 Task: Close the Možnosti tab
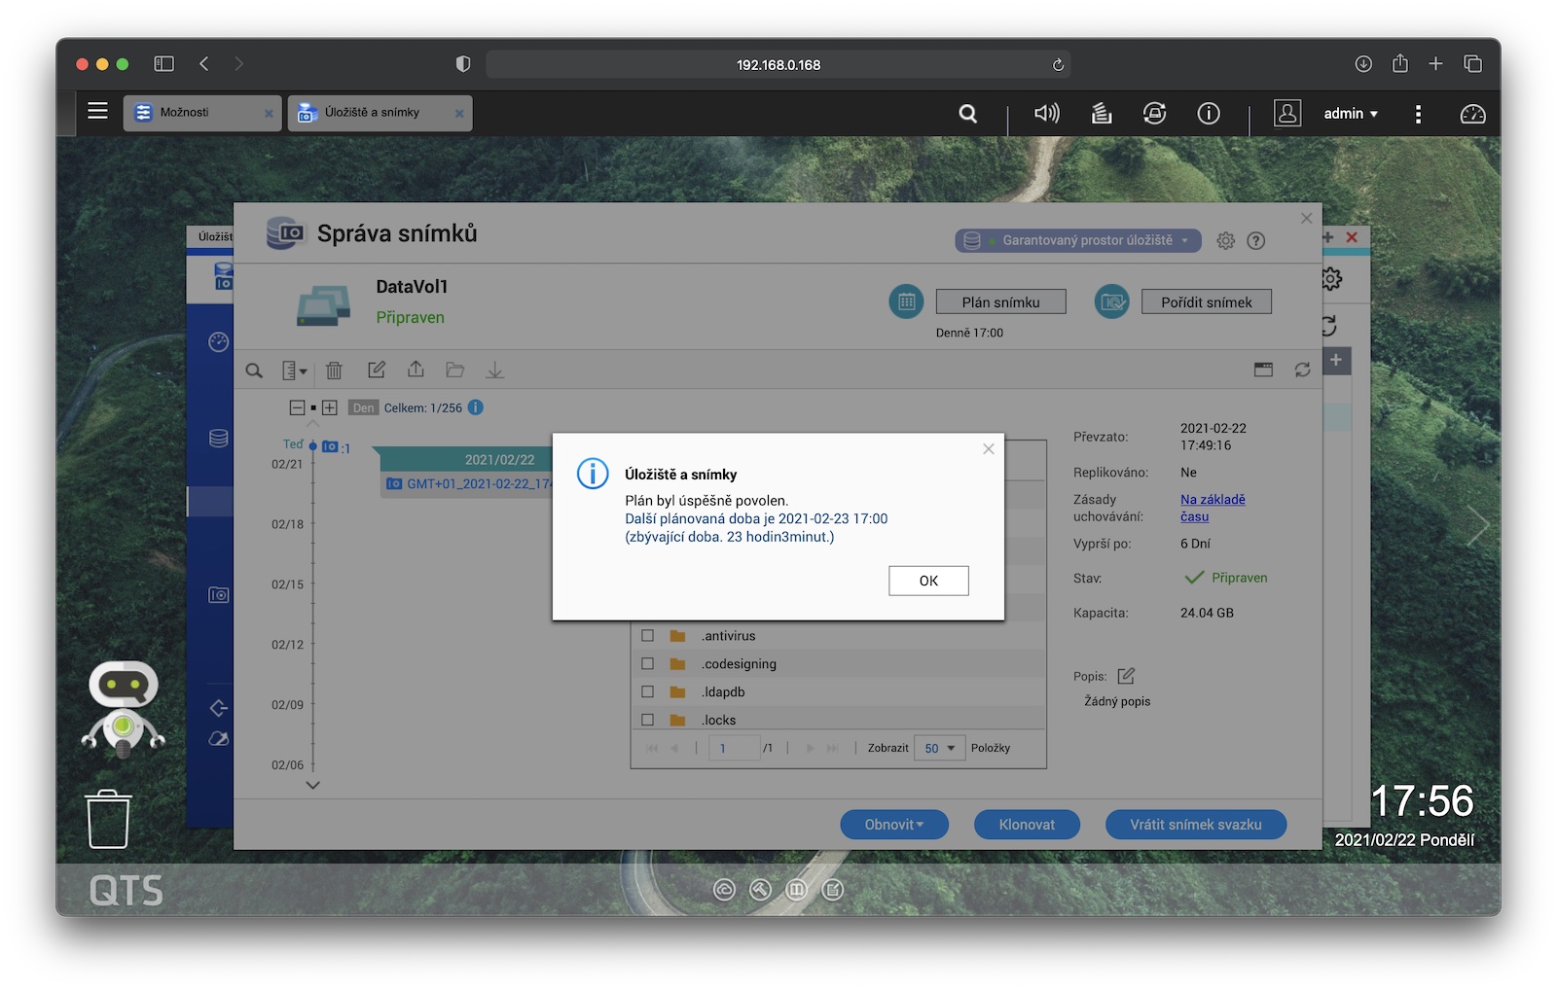(x=269, y=114)
